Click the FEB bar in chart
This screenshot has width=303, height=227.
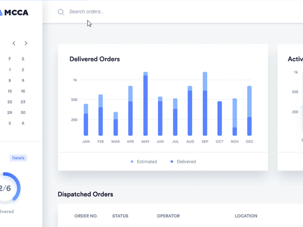coord(100,115)
